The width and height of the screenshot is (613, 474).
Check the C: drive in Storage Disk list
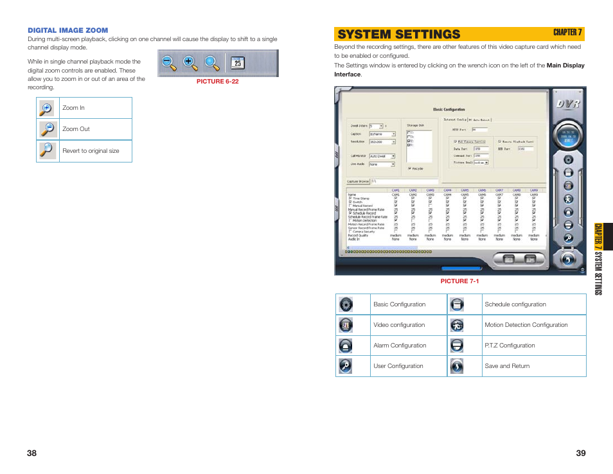click(409, 132)
